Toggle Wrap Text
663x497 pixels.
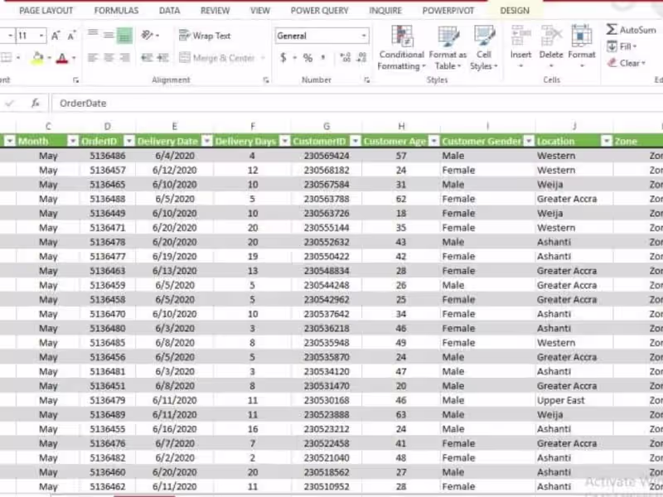coord(205,36)
